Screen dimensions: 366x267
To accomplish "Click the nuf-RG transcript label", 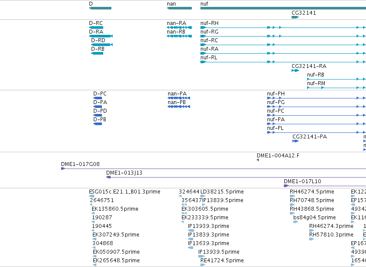I will 209,32.
